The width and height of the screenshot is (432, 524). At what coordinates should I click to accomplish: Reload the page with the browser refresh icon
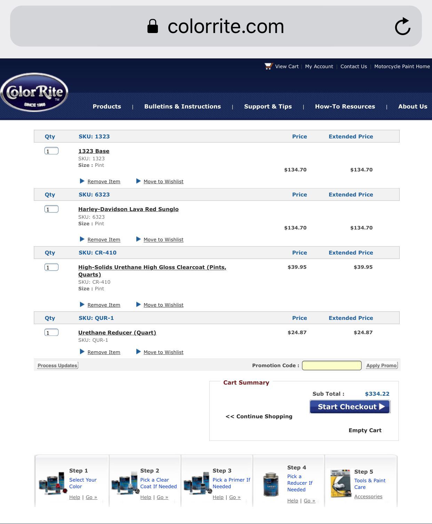pos(402,26)
